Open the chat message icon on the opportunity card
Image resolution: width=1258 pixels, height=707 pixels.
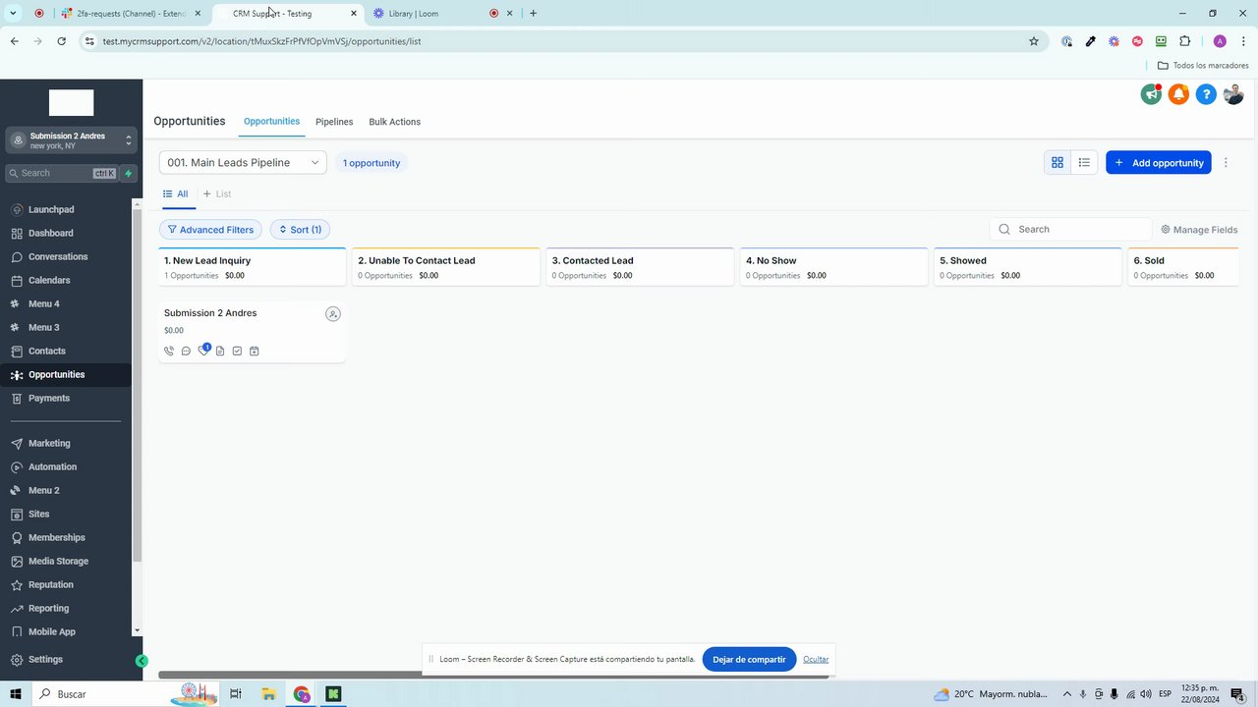coord(186,351)
